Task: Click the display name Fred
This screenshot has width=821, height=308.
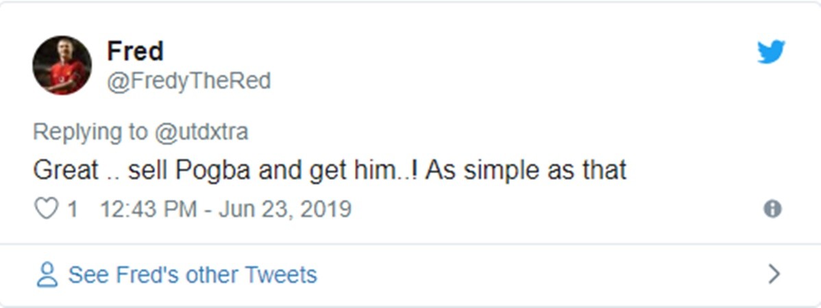Action: click(135, 51)
